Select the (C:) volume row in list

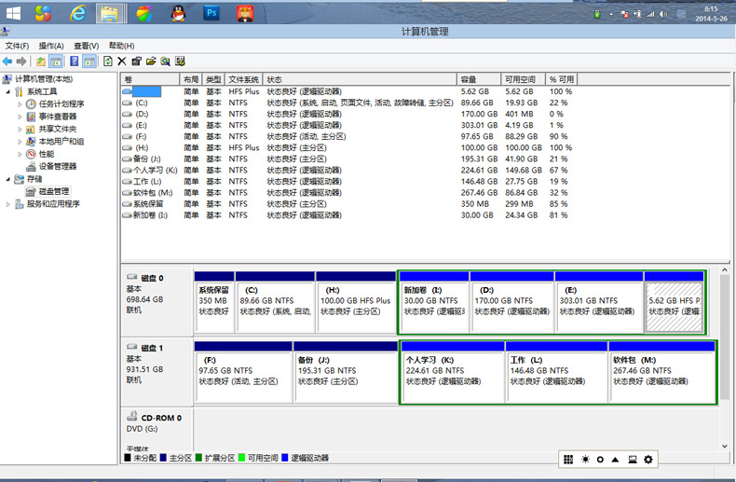[348, 103]
